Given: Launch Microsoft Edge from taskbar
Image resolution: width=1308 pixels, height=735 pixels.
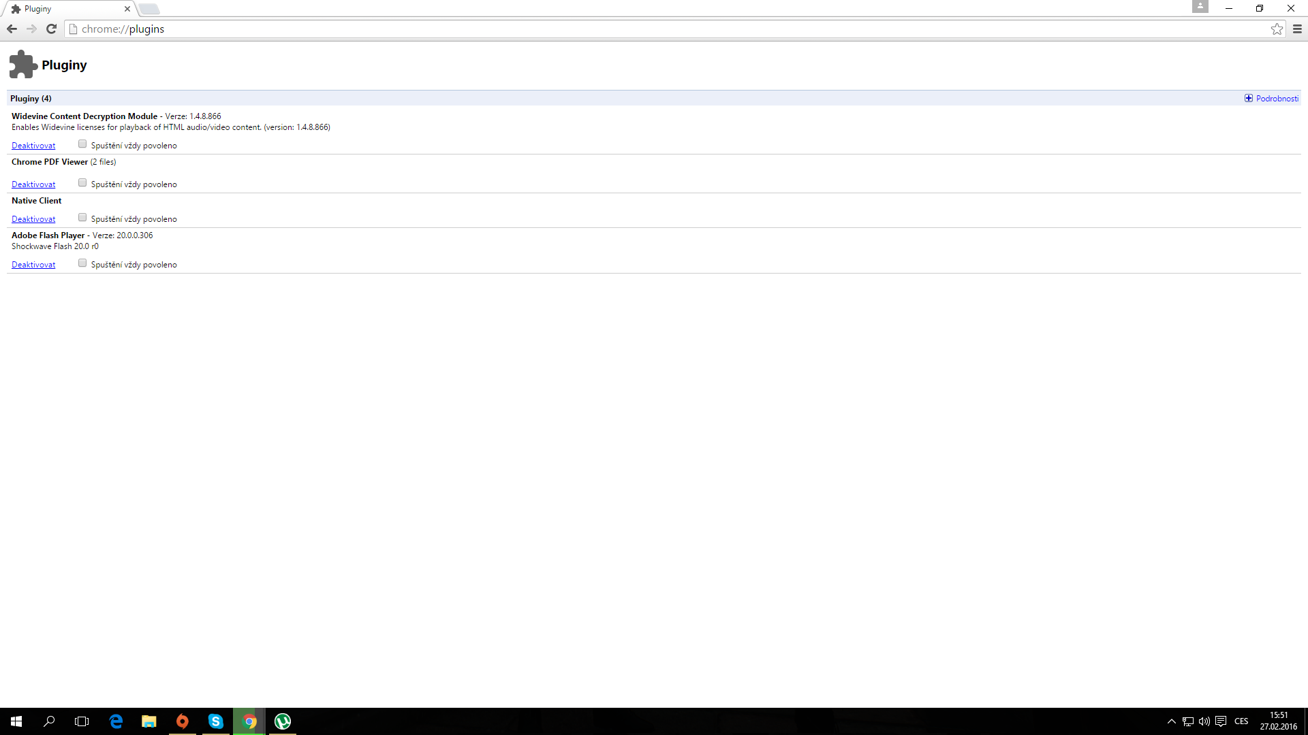Looking at the screenshot, I should click(x=116, y=721).
